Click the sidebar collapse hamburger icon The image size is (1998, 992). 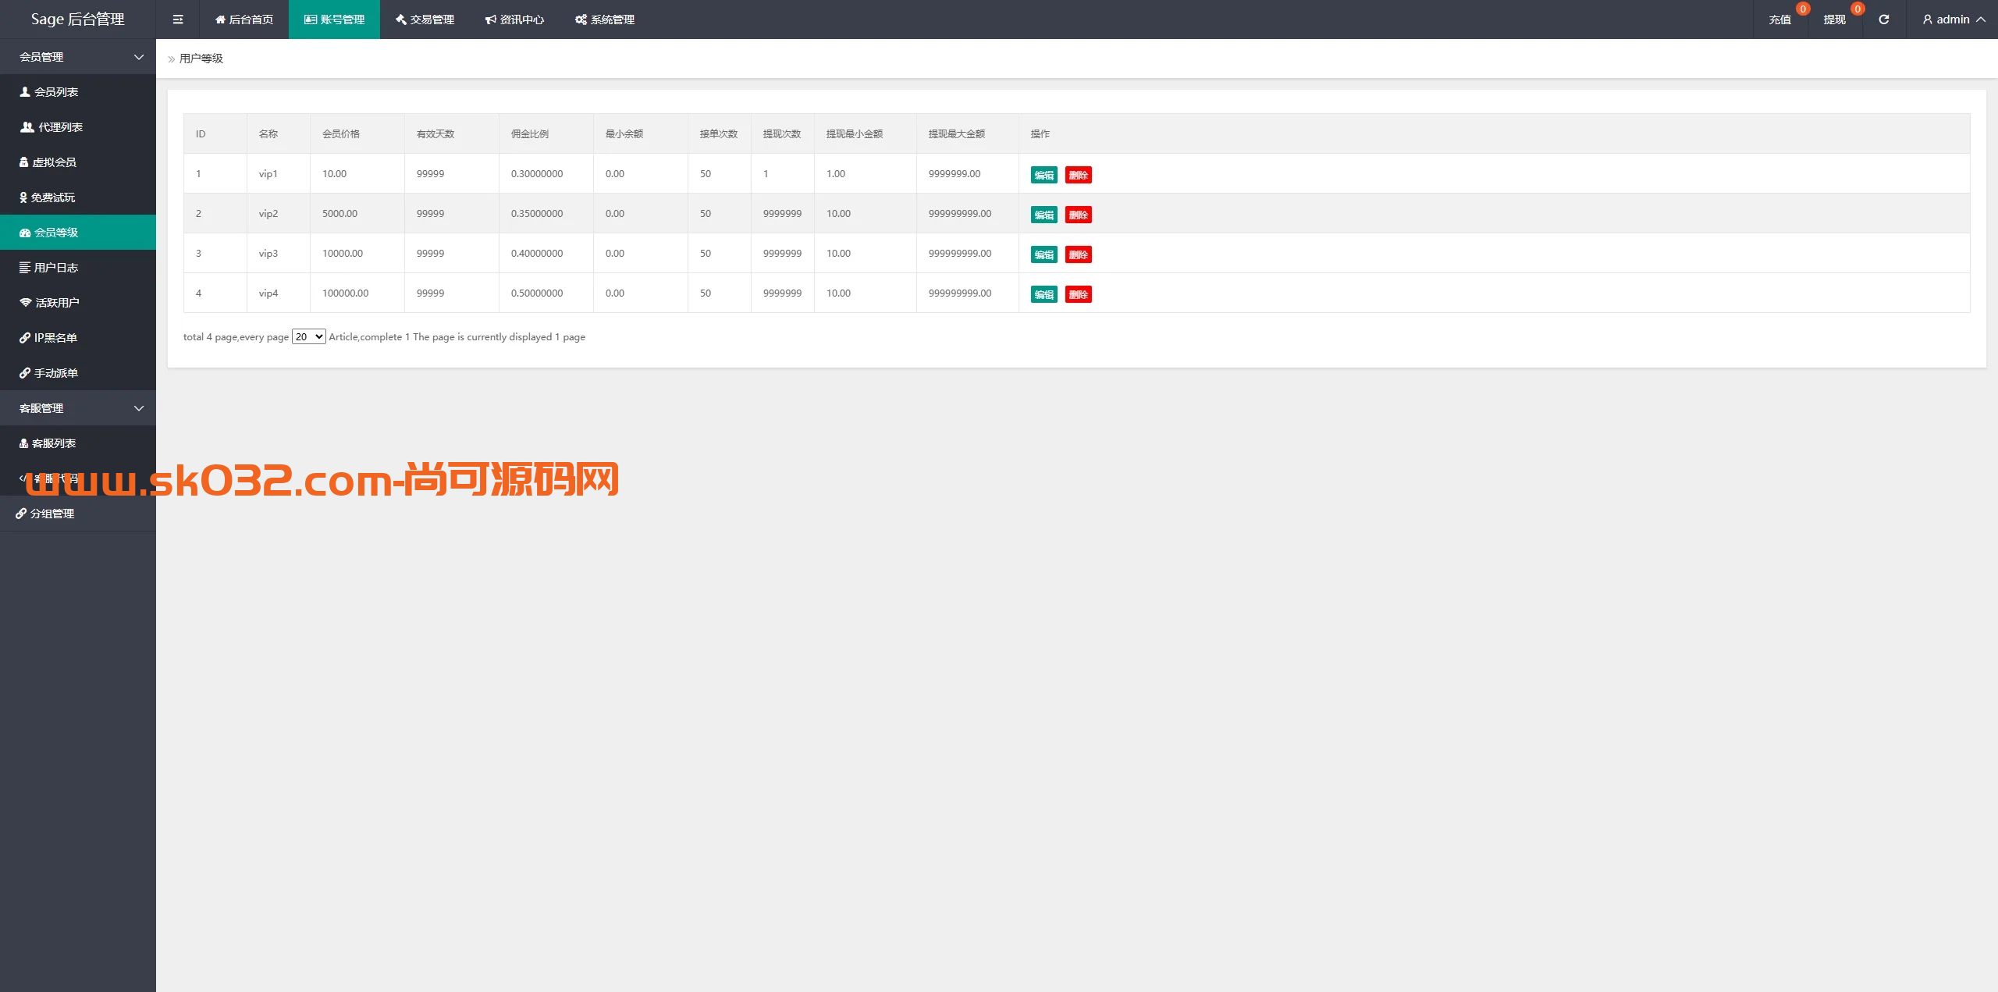click(x=178, y=20)
